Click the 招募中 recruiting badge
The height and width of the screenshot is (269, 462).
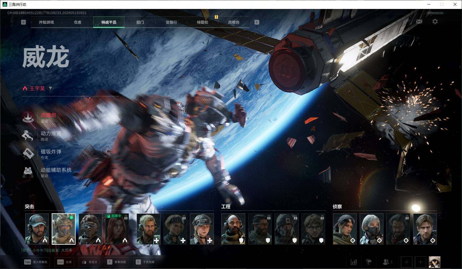(114, 216)
